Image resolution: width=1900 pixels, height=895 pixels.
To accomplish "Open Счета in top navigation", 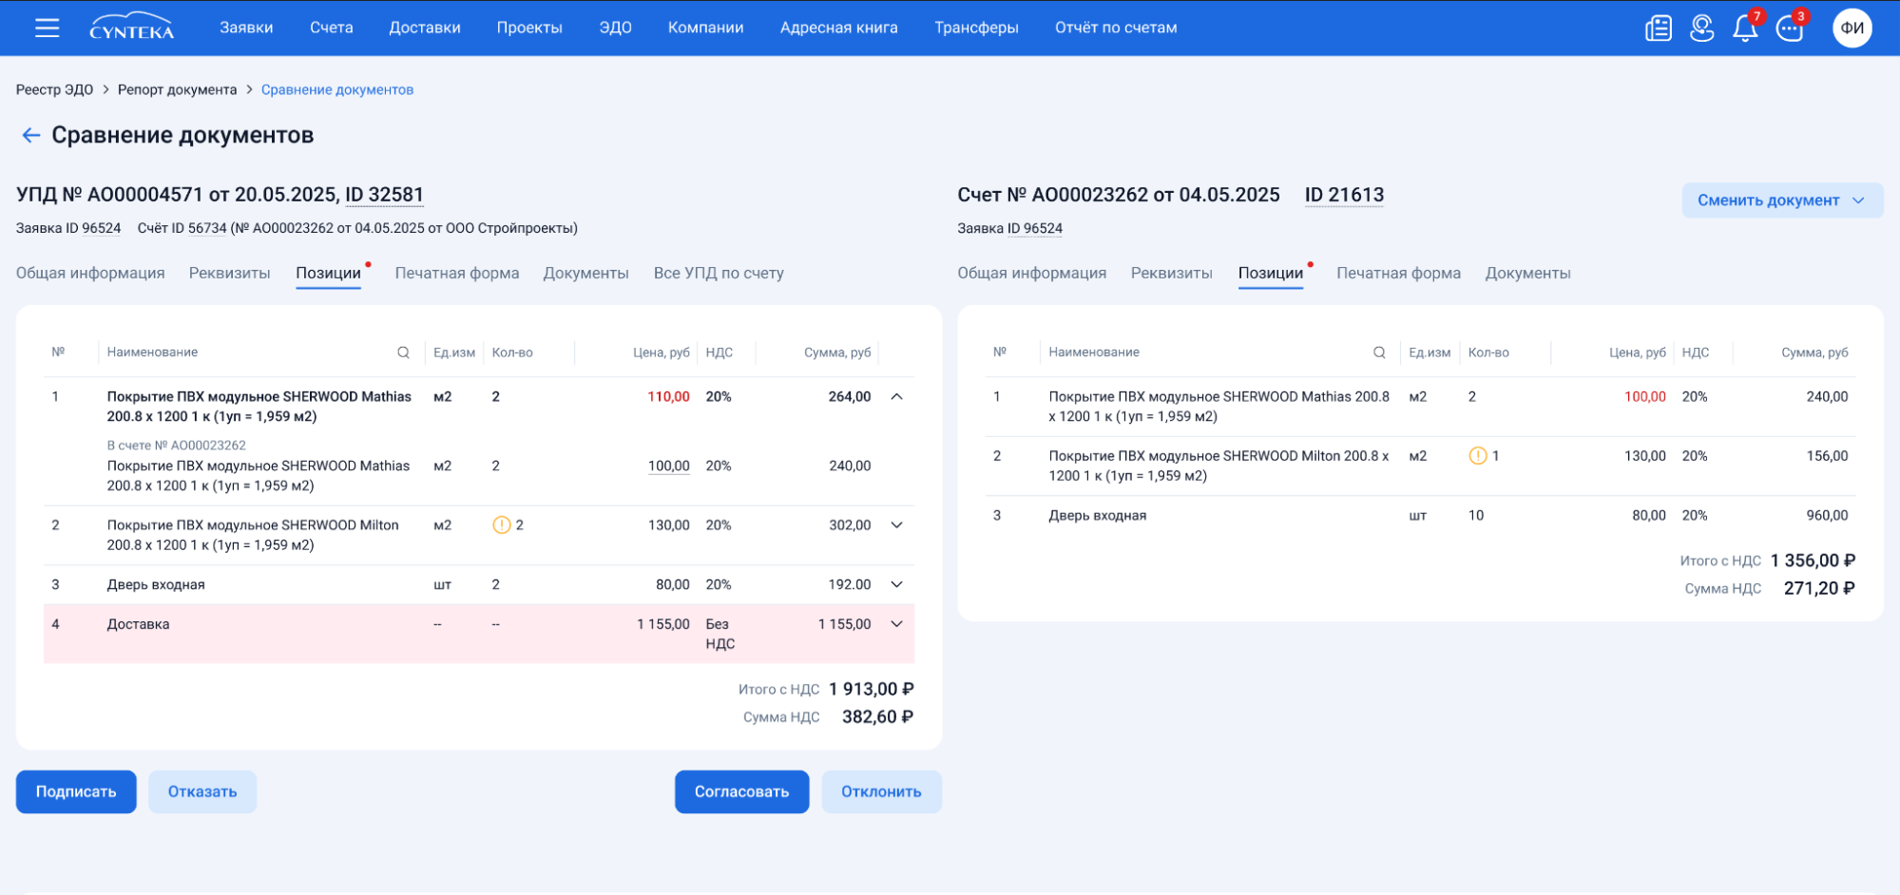I will pos(331,28).
